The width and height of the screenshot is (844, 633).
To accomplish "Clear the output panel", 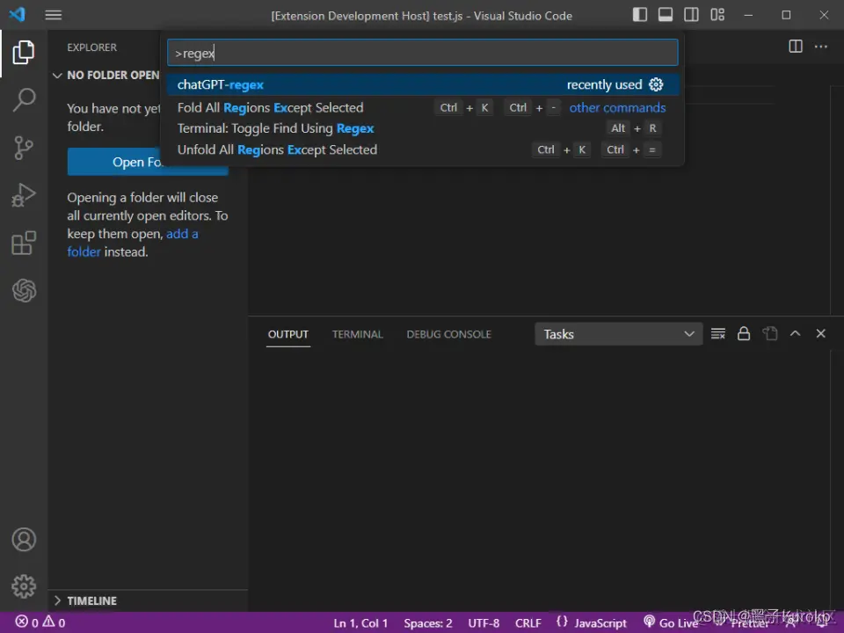I will 718,334.
